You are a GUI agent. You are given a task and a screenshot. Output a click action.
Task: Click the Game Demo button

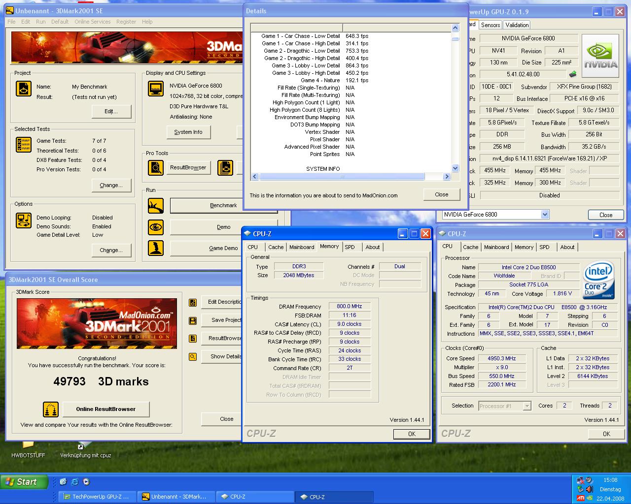point(223,248)
